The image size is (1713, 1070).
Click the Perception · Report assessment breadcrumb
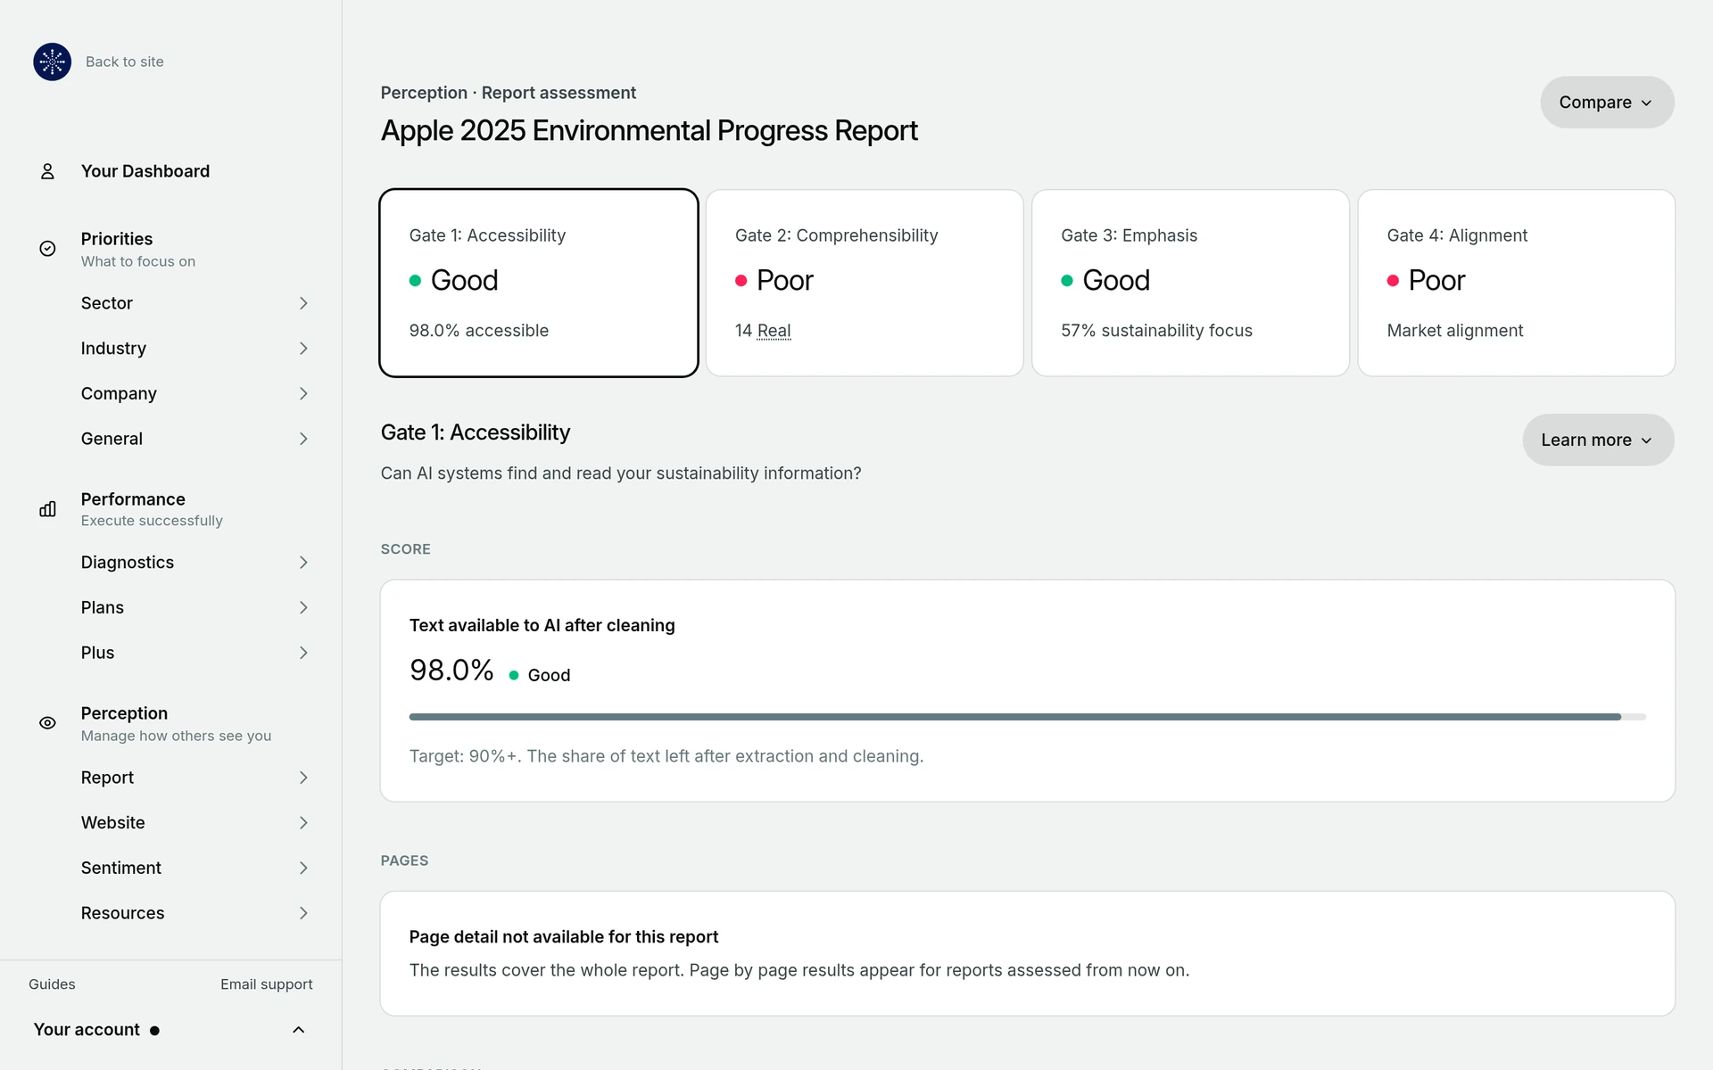(x=509, y=93)
